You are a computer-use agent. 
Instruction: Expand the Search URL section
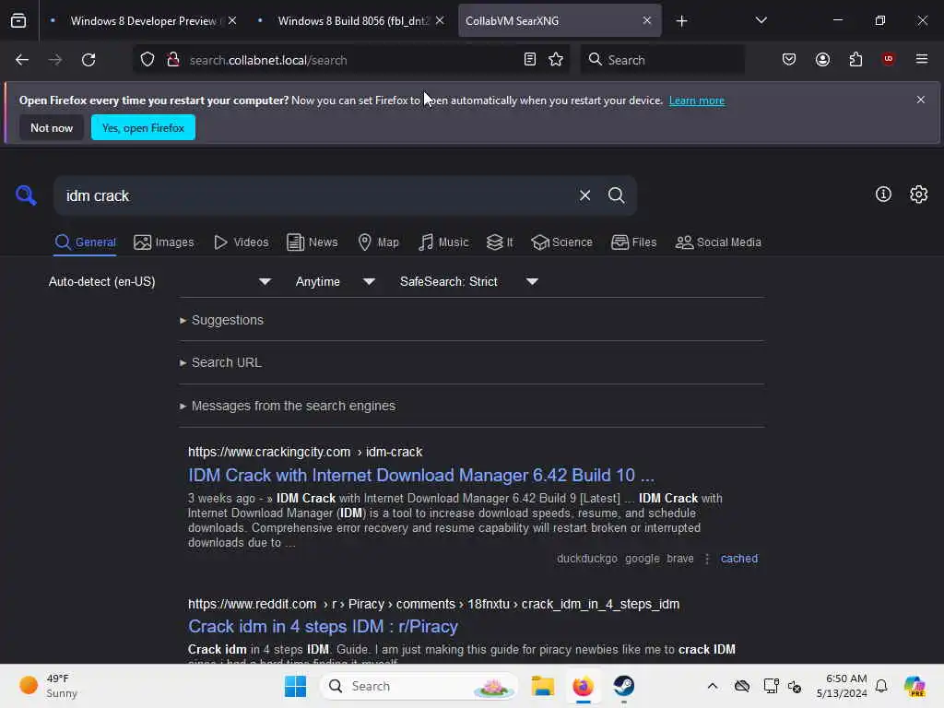220,363
